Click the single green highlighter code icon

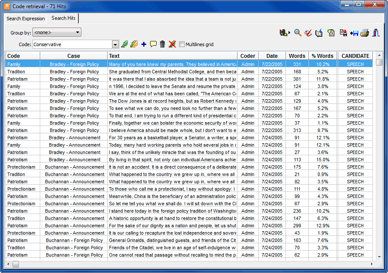[125, 44]
